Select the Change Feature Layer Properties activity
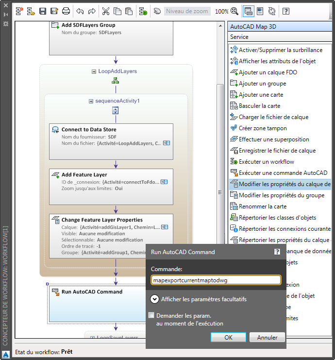Screen dimensions: 335x360 [x=111, y=236]
